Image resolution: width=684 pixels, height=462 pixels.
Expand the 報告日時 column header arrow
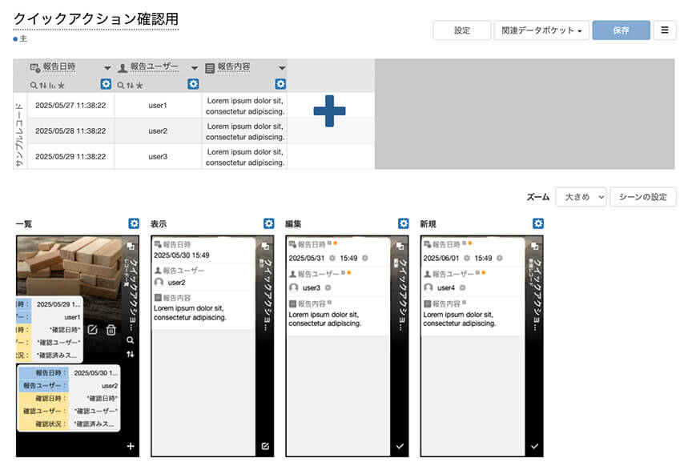point(107,68)
